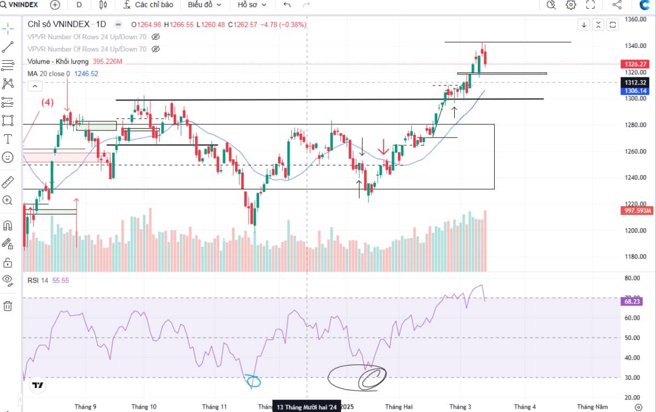Select the trend line drawing tool
Viewport: 656px width, 412px height.
point(8,46)
